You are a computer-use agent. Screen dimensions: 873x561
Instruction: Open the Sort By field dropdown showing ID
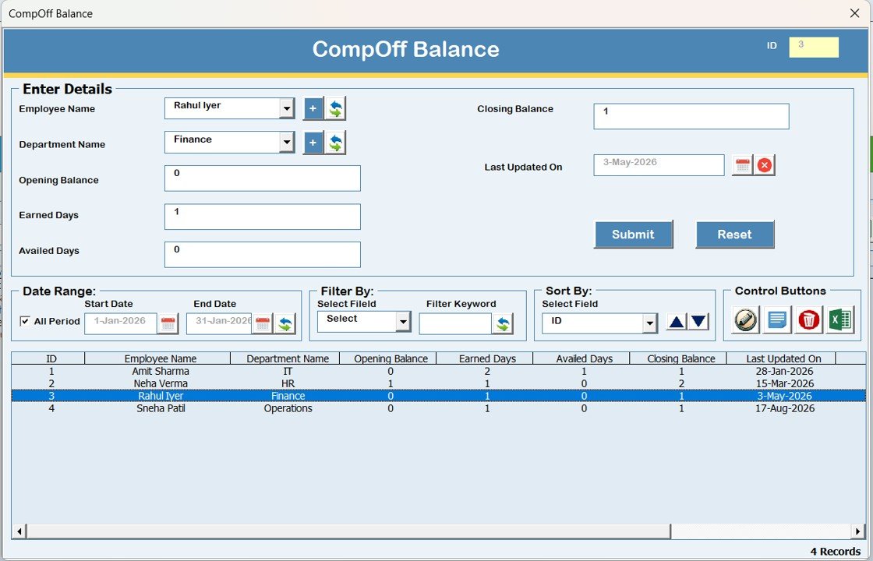[649, 324]
